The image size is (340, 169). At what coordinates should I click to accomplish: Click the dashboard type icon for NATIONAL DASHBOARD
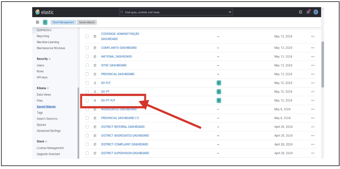click(95, 57)
